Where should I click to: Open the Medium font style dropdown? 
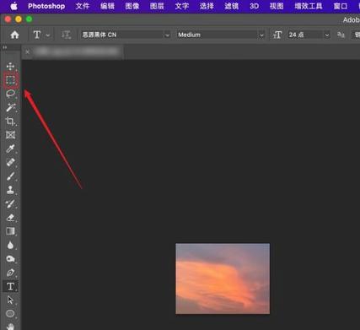[221, 35]
